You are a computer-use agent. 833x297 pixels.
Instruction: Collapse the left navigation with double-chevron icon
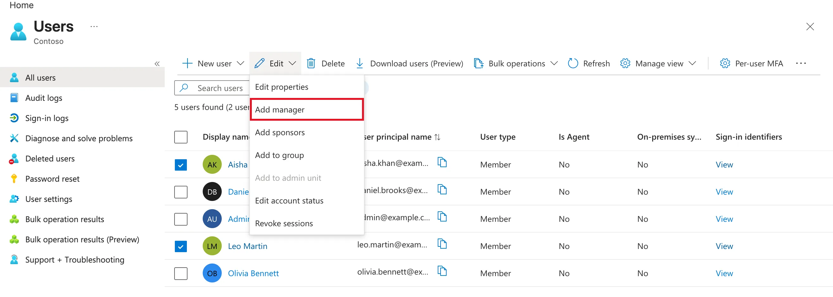tap(157, 64)
